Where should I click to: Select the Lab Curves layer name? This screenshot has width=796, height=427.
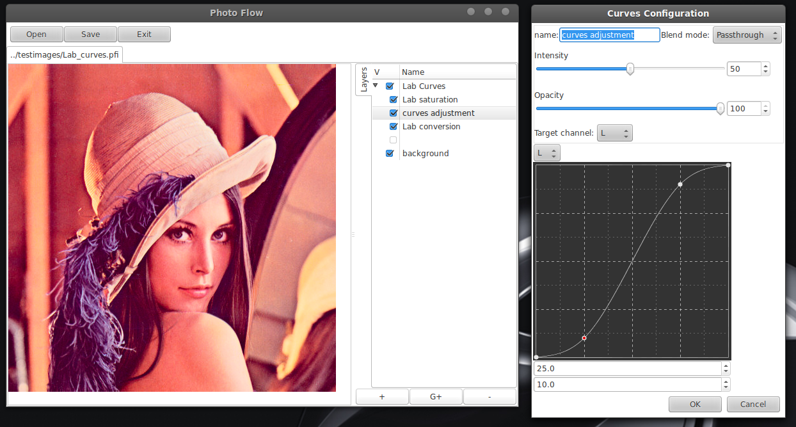tap(424, 86)
